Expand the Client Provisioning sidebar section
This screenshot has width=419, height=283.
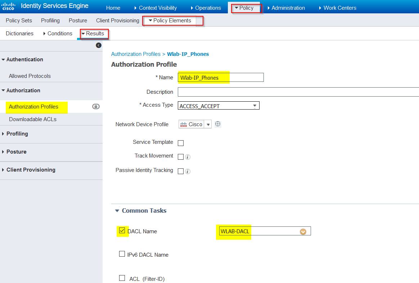[3, 170]
